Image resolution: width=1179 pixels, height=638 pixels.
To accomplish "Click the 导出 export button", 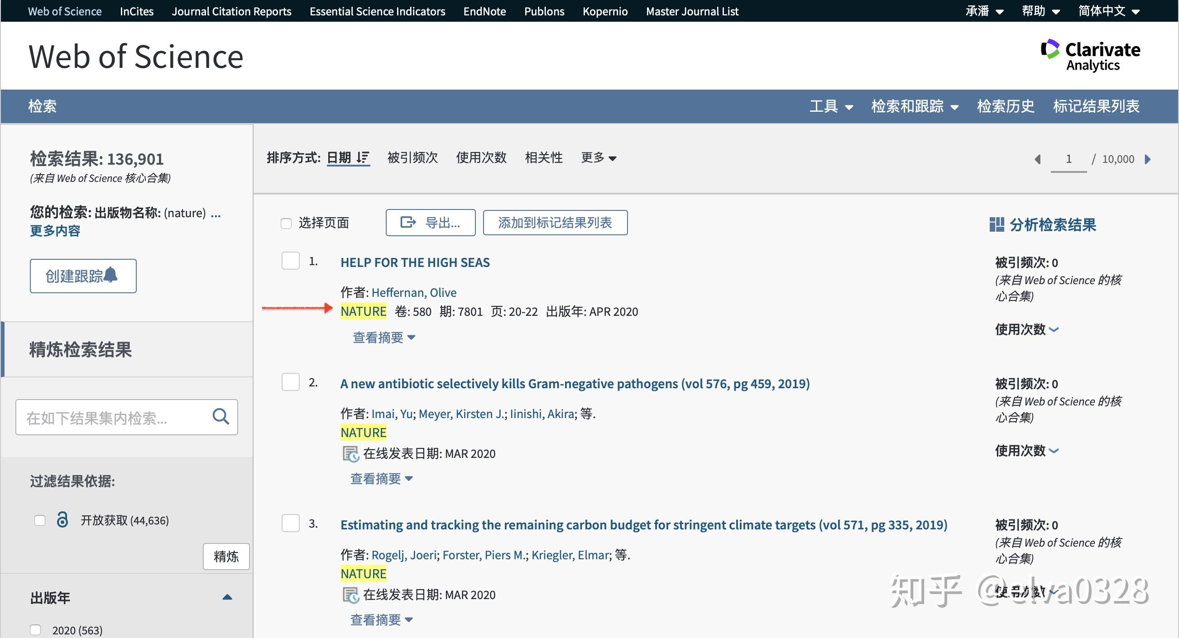I will (430, 223).
